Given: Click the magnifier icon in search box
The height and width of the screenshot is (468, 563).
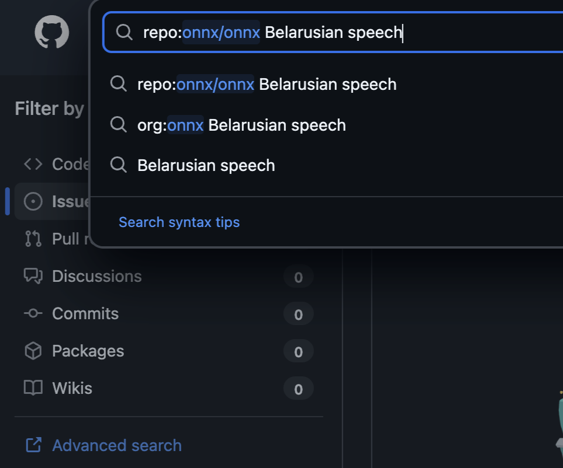Looking at the screenshot, I should point(125,32).
